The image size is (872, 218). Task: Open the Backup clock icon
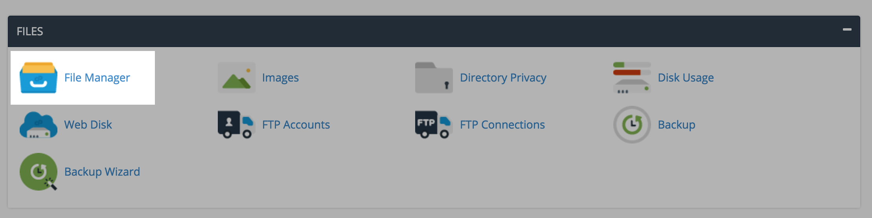632,125
